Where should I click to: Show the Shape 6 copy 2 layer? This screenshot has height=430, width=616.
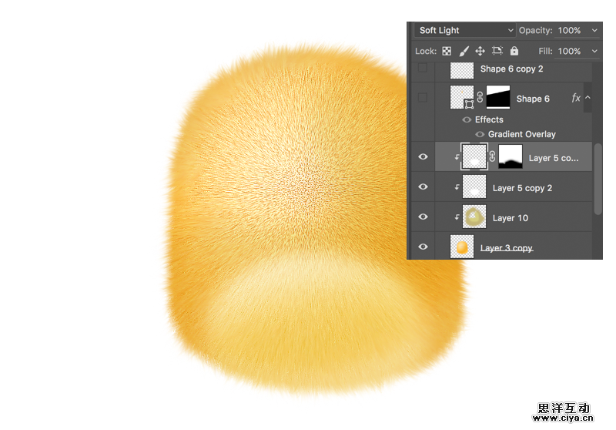(x=423, y=69)
